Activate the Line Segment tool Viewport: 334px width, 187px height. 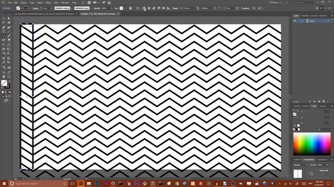click(x=9, y=32)
